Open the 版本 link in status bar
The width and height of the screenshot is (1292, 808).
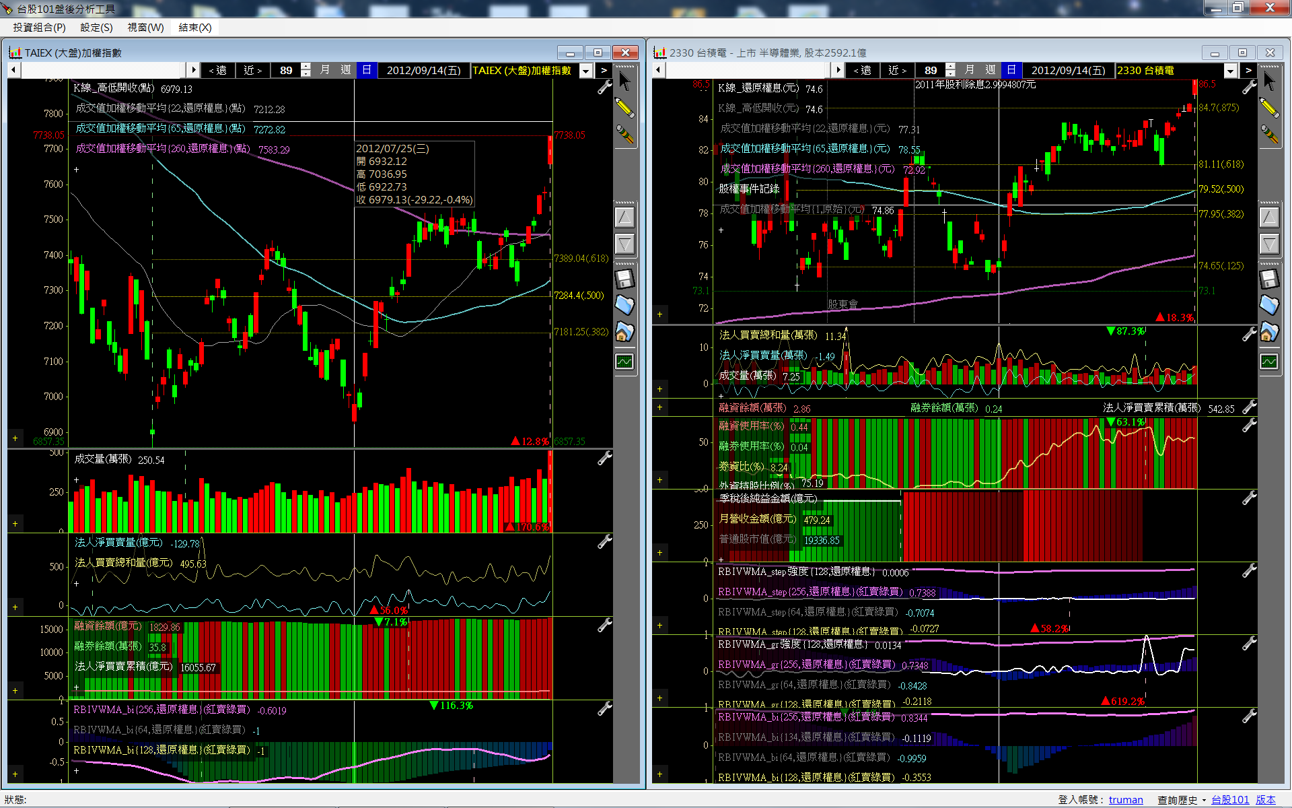[1266, 800]
